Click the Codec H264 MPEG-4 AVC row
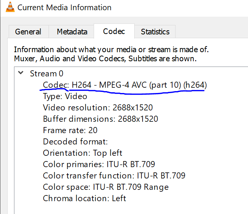 point(125,85)
